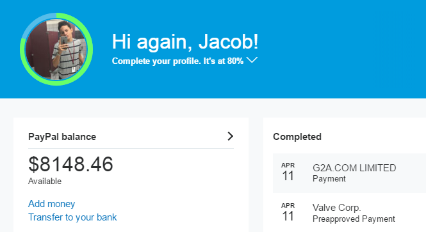Click the 'Hi again, Jacob!' greeting
The image size is (426, 232).
pos(185,42)
